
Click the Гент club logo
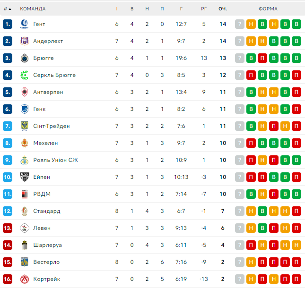(x=25, y=24)
